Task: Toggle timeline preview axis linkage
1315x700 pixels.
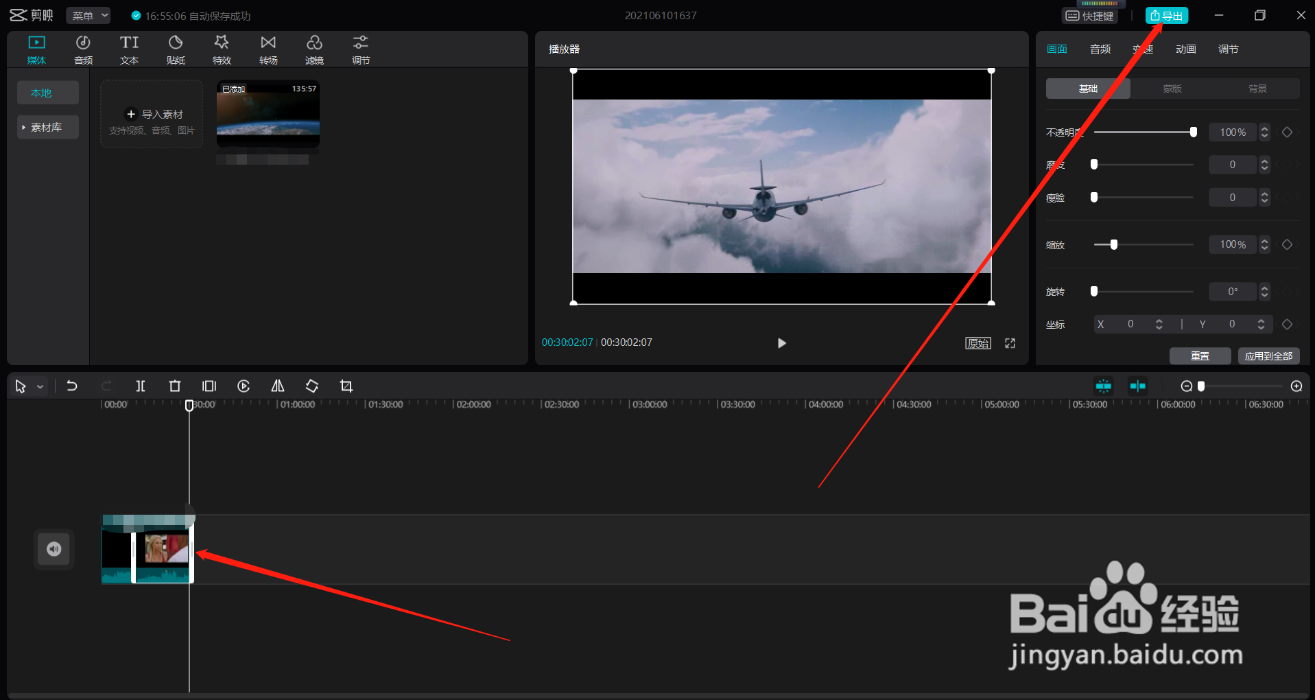Action: point(1137,386)
